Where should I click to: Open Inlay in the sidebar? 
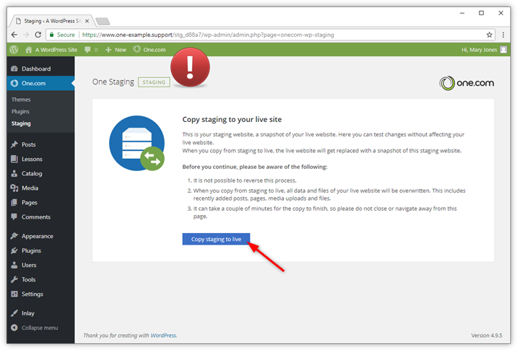coord(40,313)
